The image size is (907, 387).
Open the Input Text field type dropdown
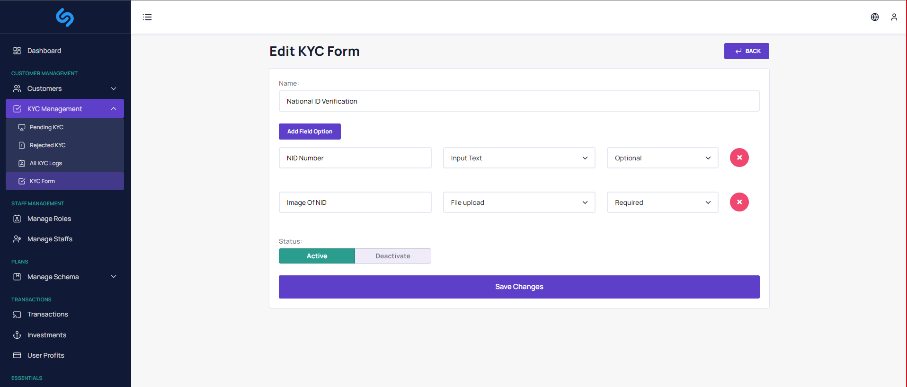click(x=519, y=158)
